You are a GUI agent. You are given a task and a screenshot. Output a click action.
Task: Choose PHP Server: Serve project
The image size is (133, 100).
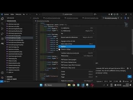click(x=77, y=59)
